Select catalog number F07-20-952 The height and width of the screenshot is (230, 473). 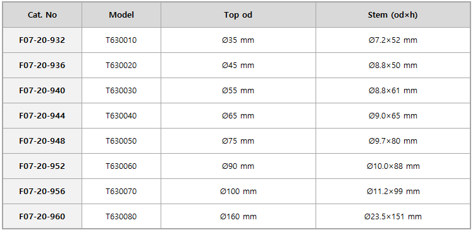click(x=42, y=166)
